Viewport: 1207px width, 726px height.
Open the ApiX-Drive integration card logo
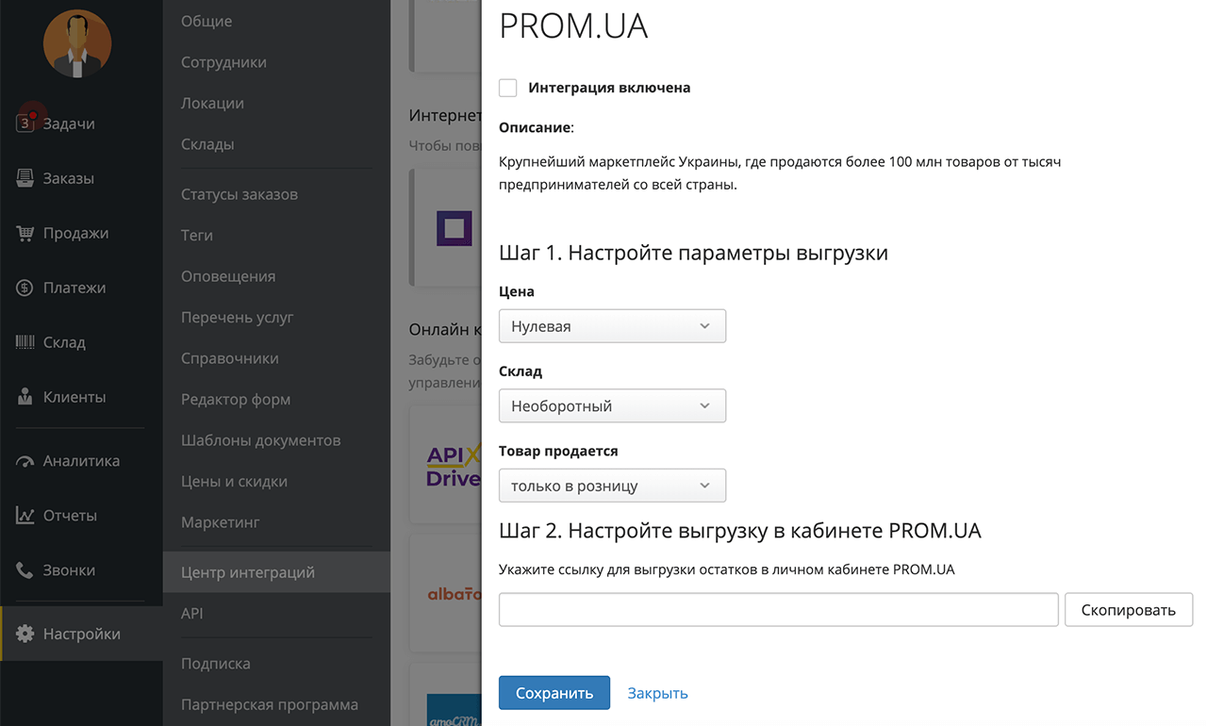454,466
